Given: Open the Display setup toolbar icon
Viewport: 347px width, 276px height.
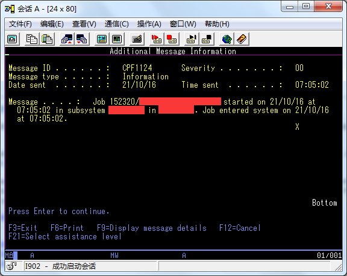Looking at the screenshot, I should click(x=102, y=39).
